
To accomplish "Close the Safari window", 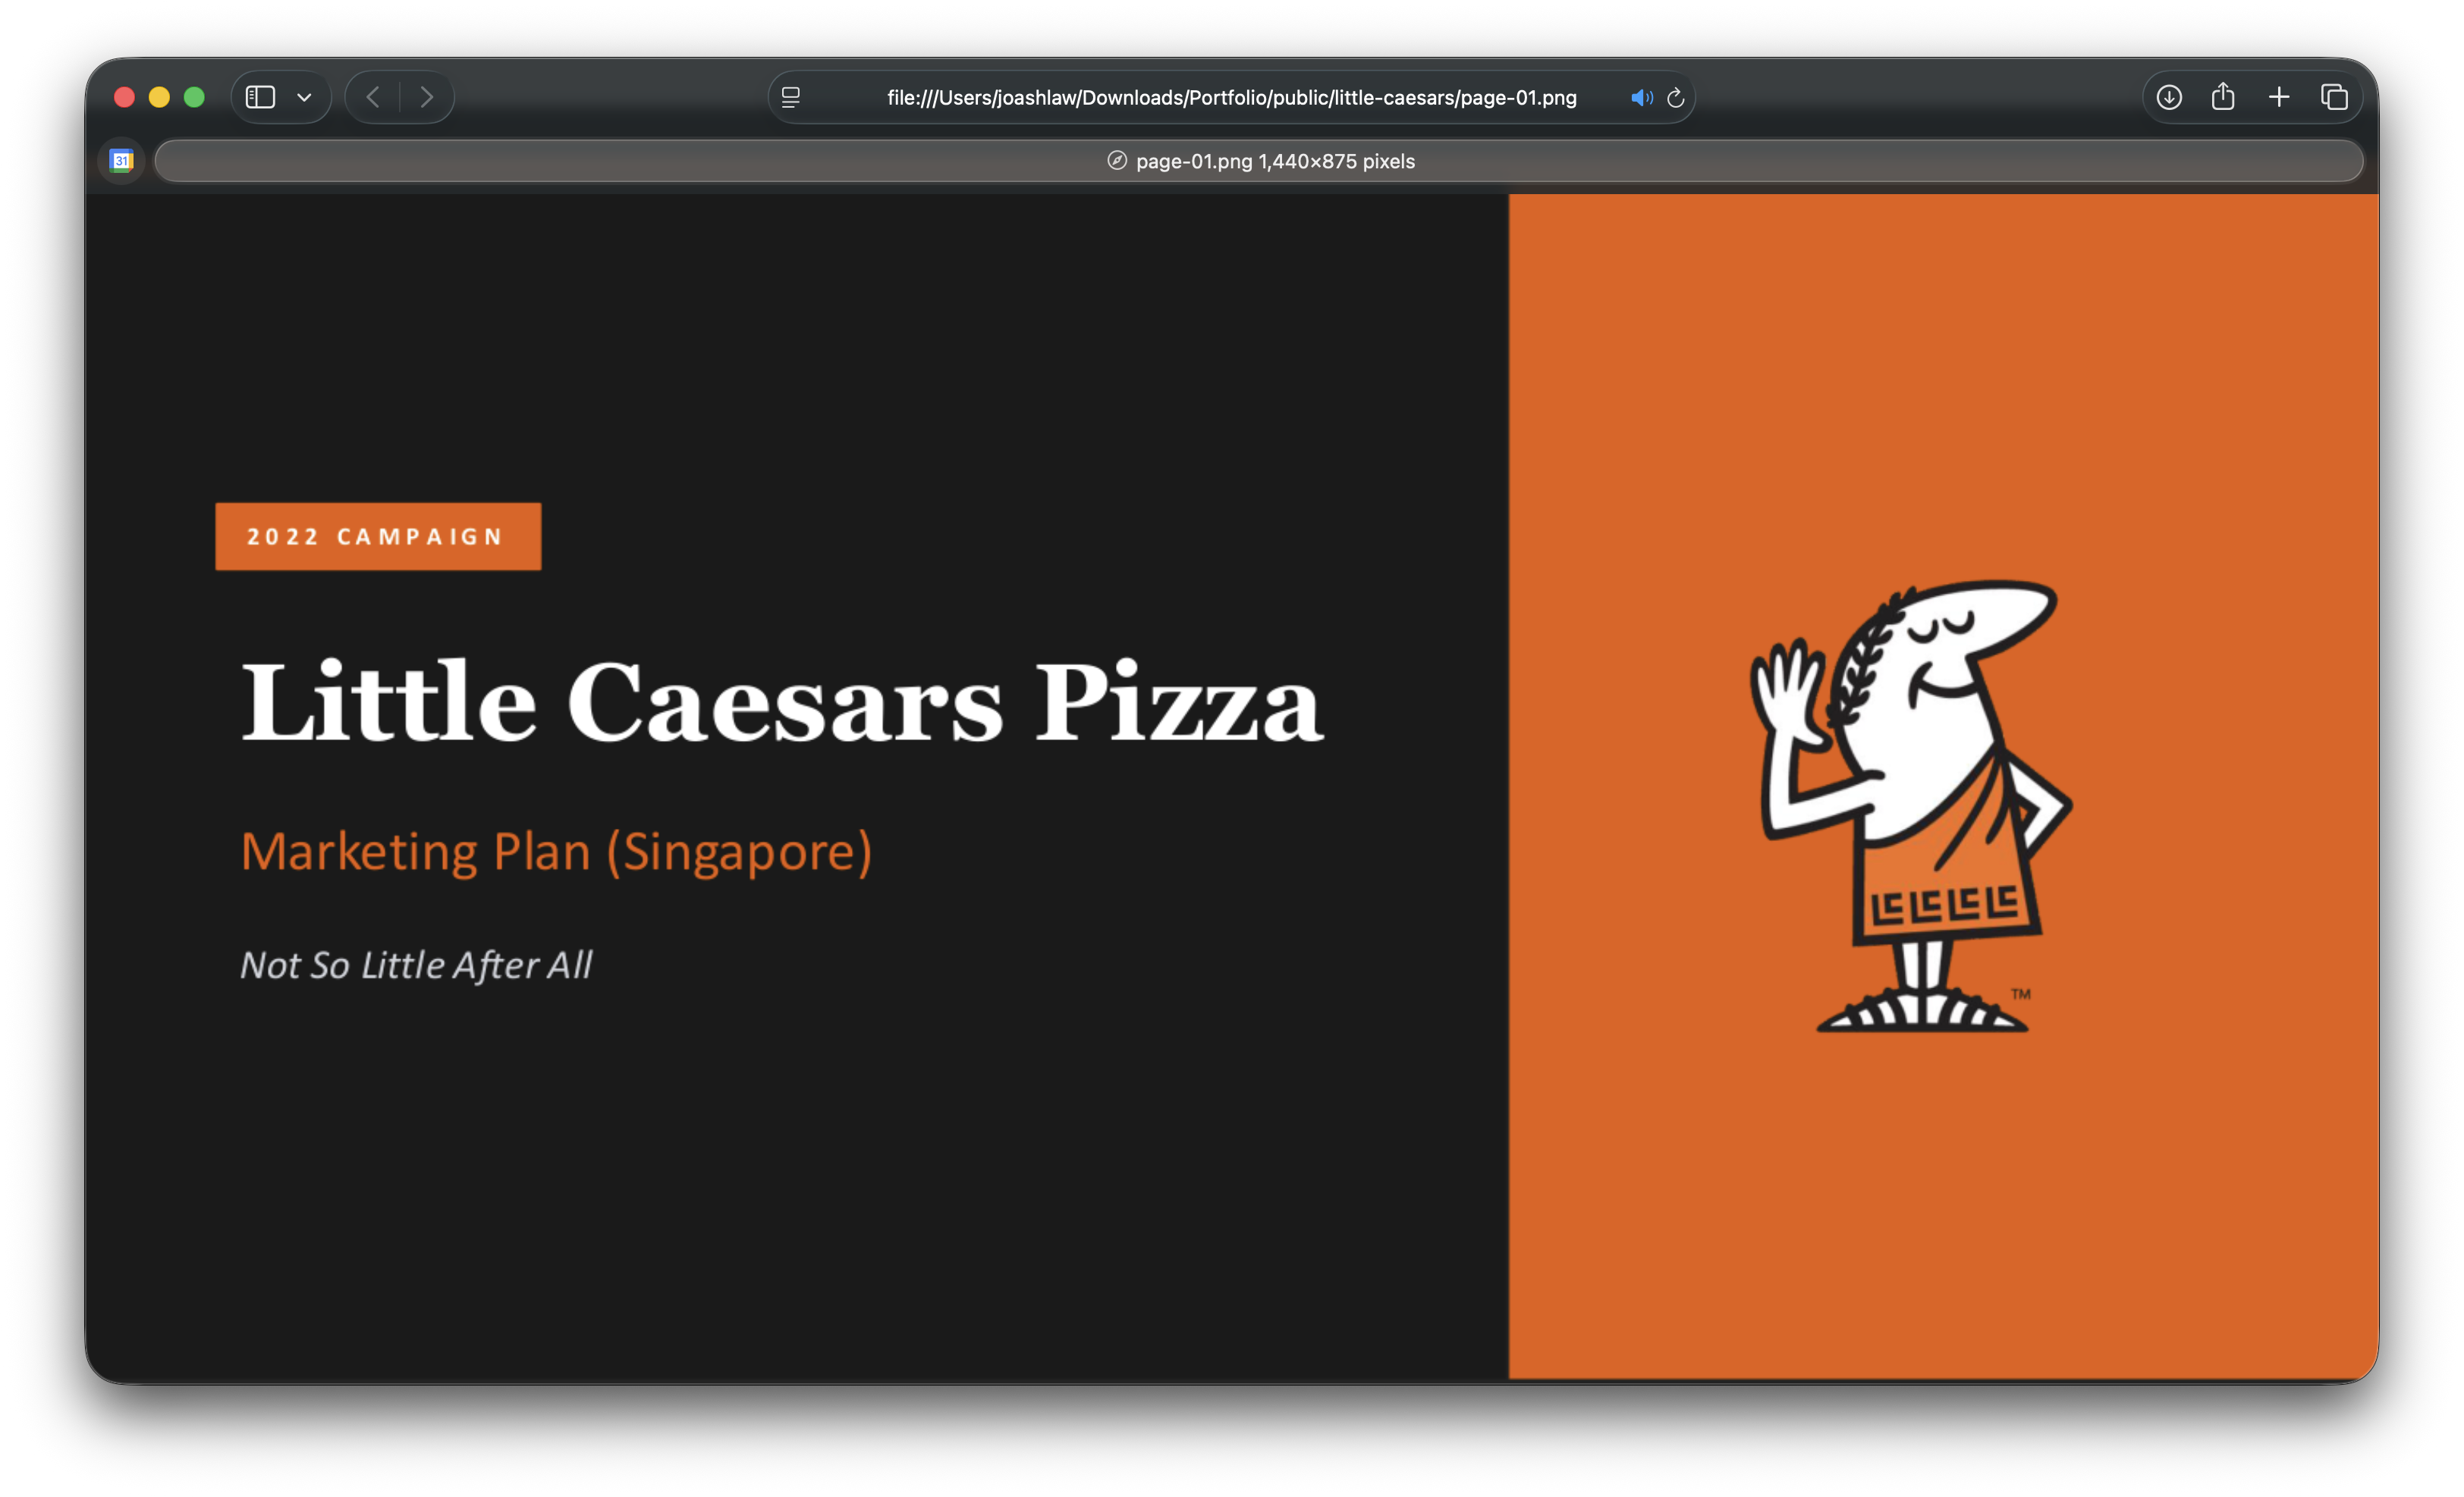I will coord(124,97).
